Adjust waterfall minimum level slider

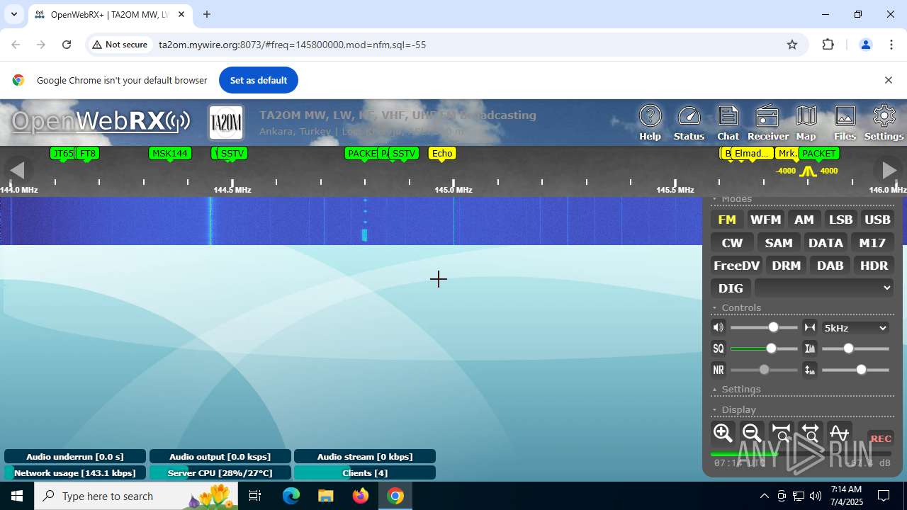click(x=855, y=370)
